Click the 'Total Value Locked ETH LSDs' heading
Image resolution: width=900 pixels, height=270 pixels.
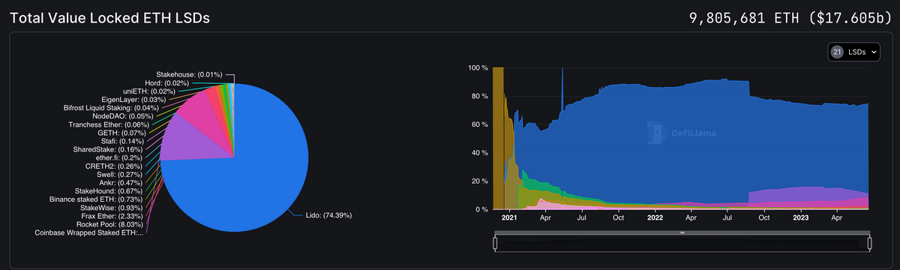point(109,18)
